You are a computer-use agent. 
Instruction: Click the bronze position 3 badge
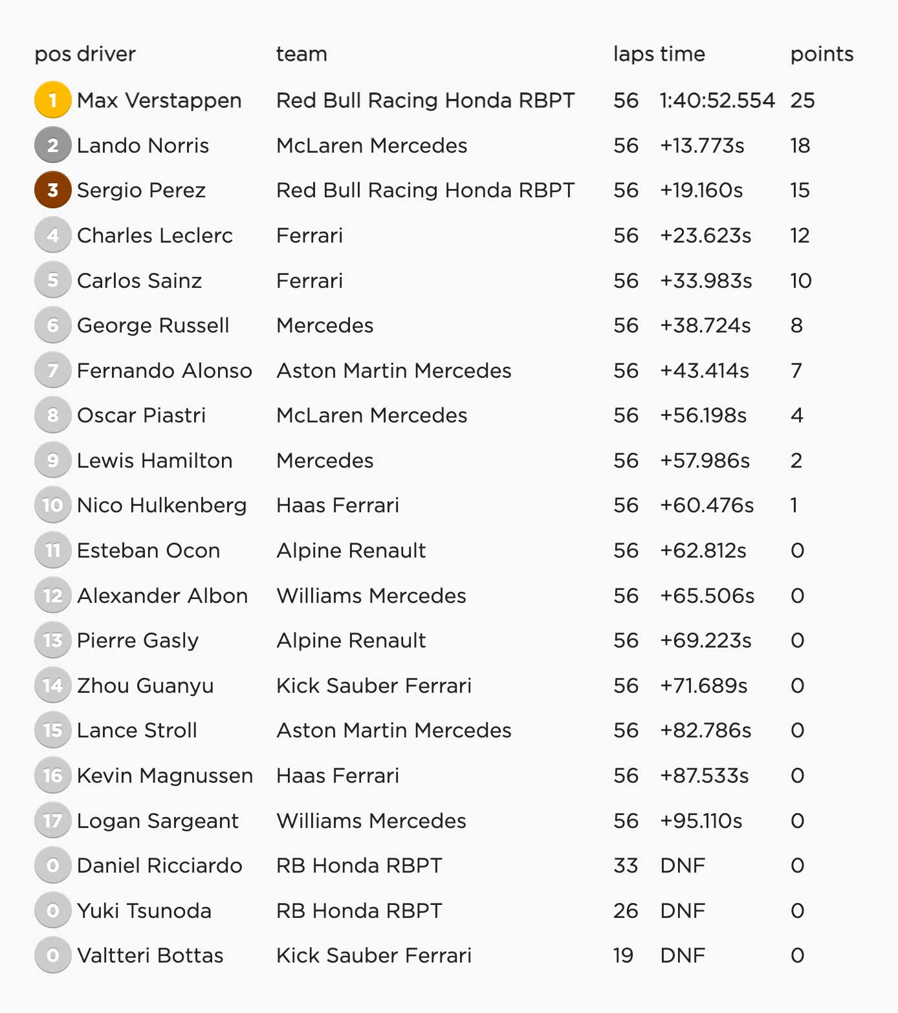click(x=53, y=190)
